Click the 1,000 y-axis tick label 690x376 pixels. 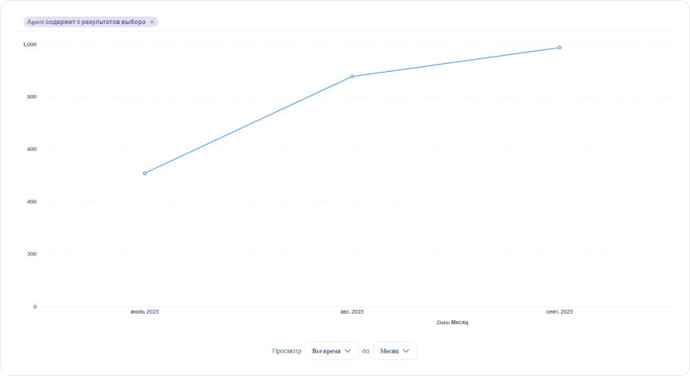pos(30,44)
